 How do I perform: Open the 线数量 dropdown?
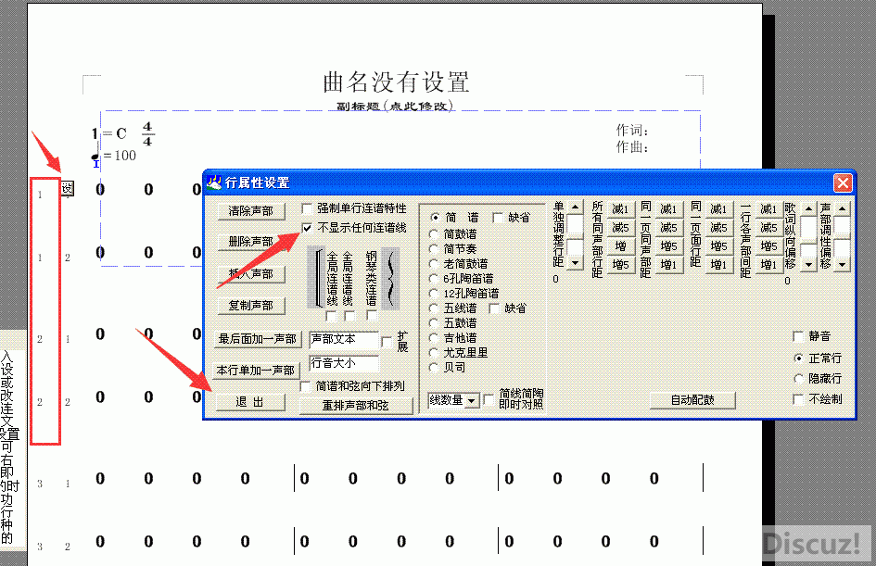pos(472,401)
